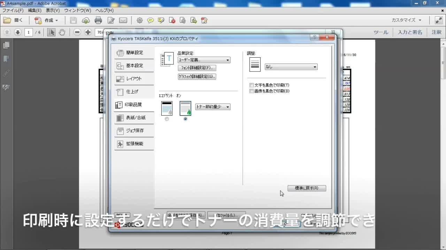Click the printer icon in Acrobat toolbar
This screenshot has height=250, width=446.
click(98, 20)
